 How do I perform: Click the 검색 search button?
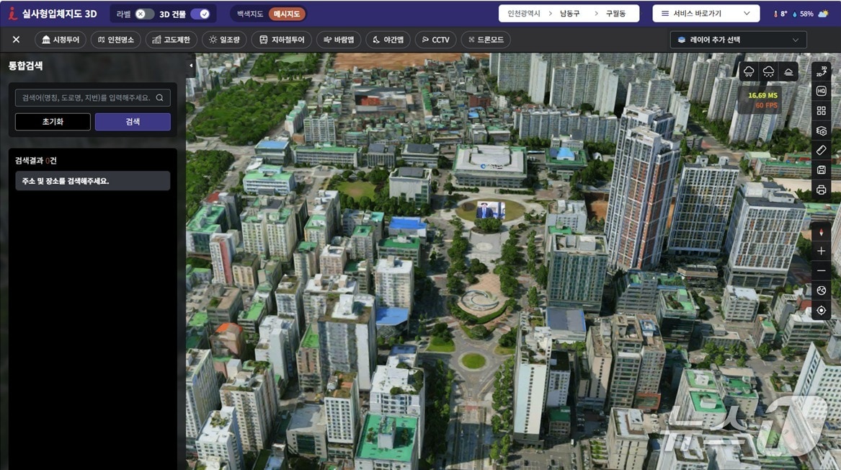(x=133, y=121)
